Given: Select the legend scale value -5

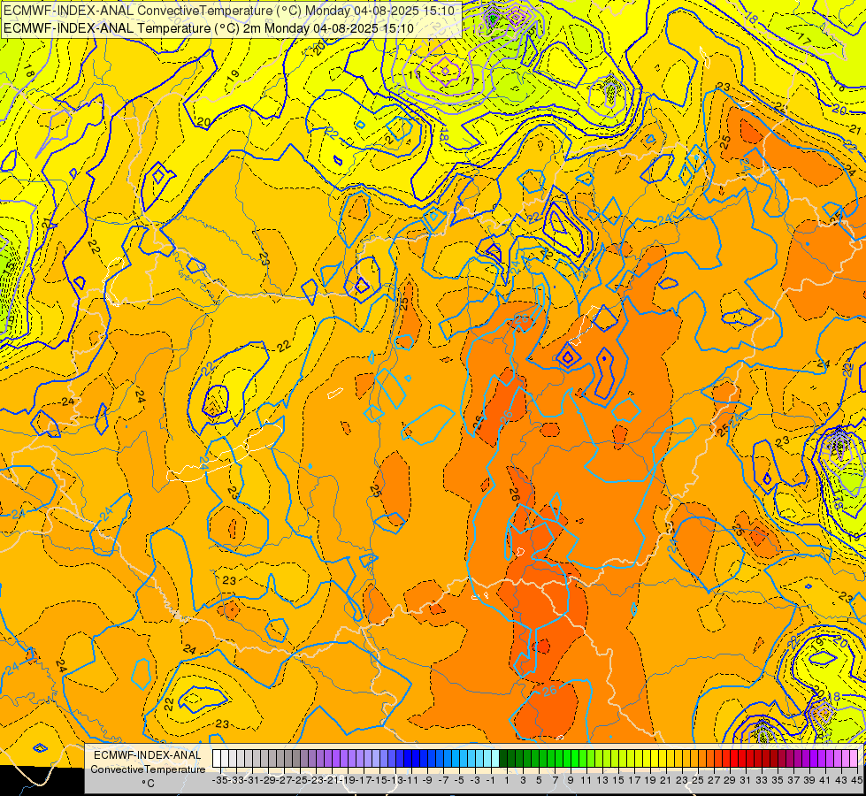Looking at the screenshot, I should click(459, 781).
